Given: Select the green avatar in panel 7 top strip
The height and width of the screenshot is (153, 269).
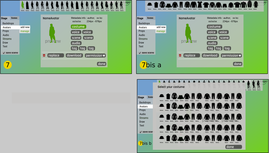Looking at the screenshot, I should click(x=23, y=5).
